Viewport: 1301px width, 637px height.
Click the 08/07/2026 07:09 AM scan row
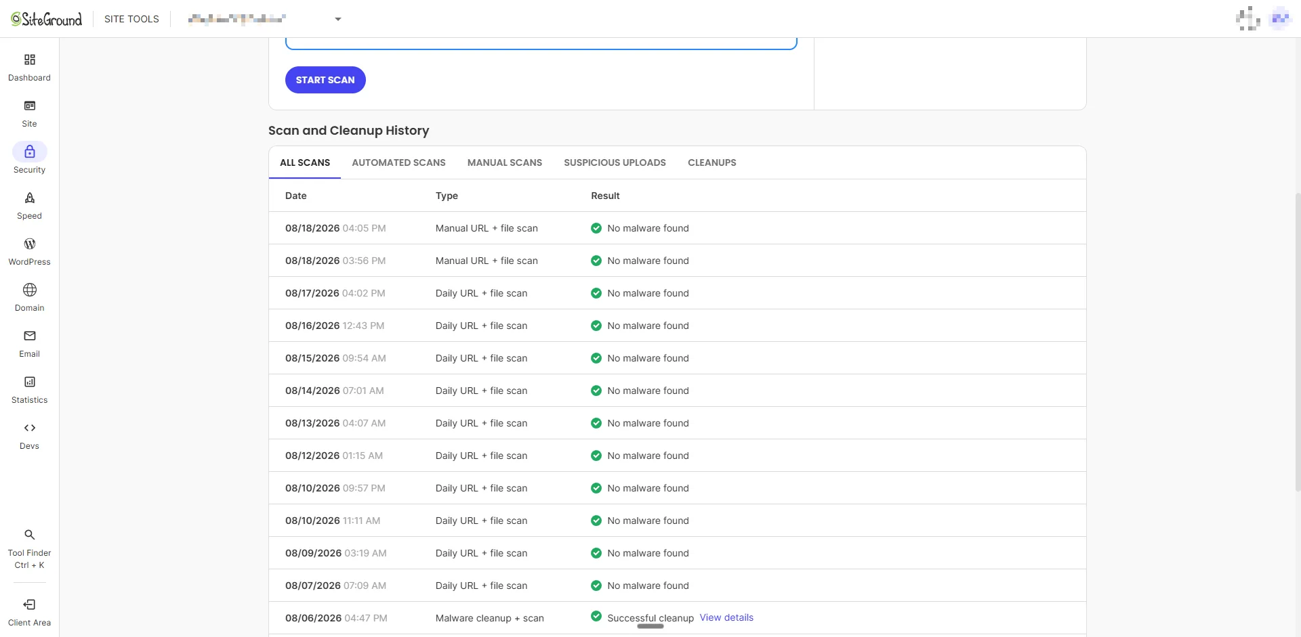678,586
